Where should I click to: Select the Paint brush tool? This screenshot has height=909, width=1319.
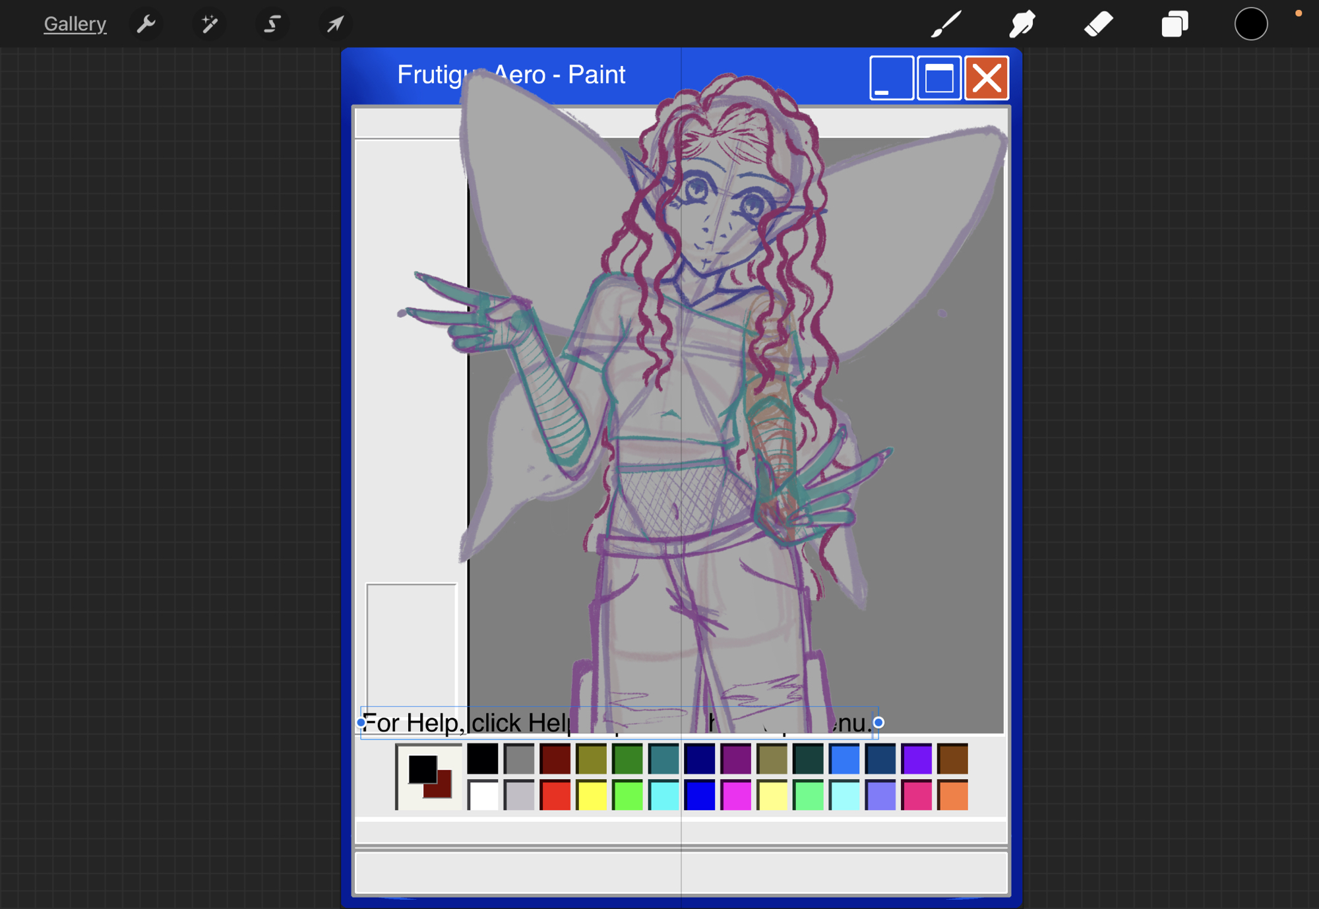pyautogui.click(x=946, y=24)
